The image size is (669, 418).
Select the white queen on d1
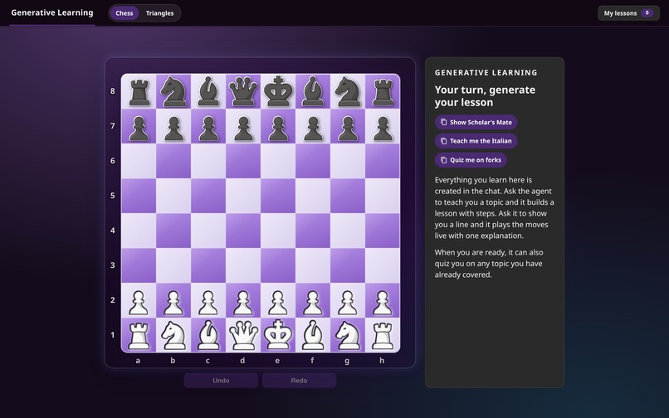coord(243,335)
